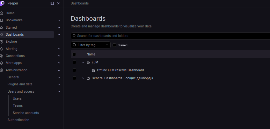This screenshot has height=129, width=270.
Task: Click the Search for dashboards field
Action: tap(170, 36)
